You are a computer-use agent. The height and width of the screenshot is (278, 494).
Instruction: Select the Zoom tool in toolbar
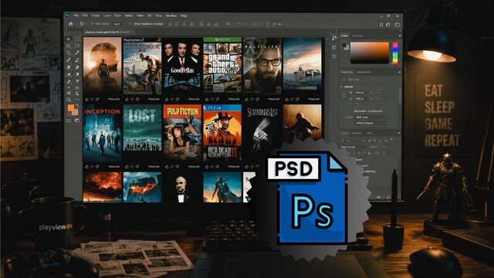[x=69, y=100]
